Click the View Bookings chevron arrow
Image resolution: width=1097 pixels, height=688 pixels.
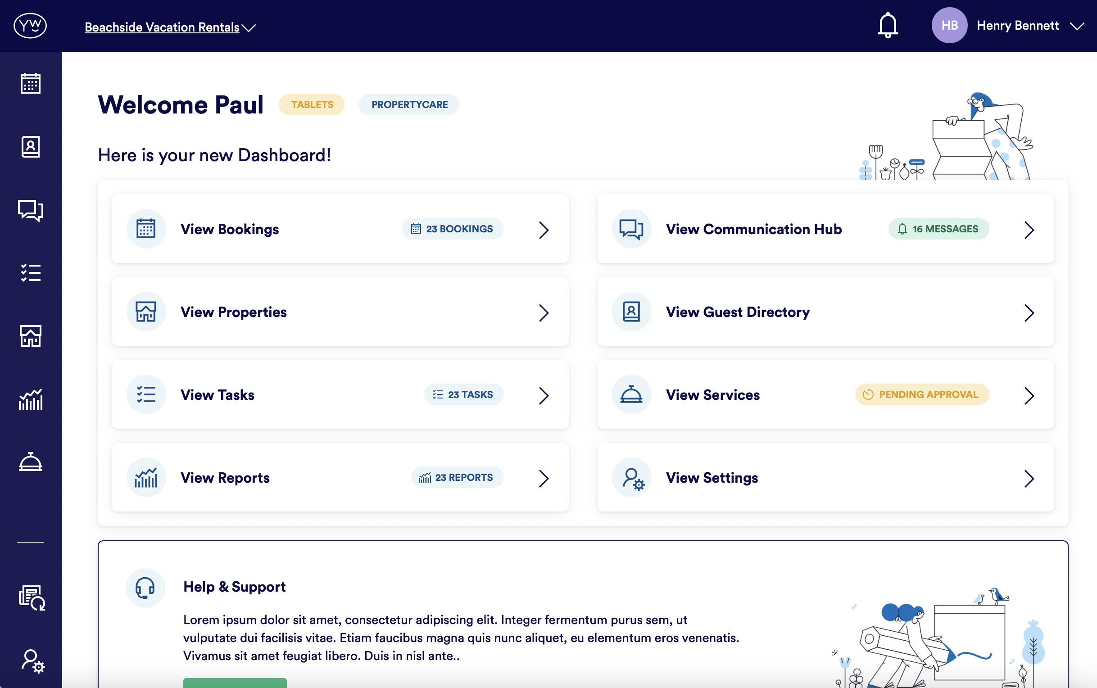coord(543,230)
